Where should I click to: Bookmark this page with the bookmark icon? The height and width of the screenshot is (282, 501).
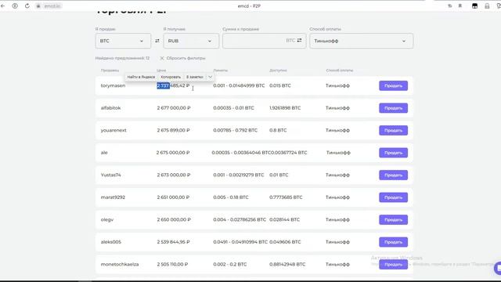460,5
